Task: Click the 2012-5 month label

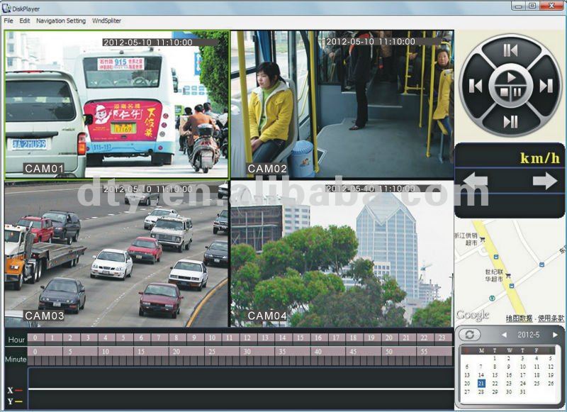Action: tap(528, 335)
